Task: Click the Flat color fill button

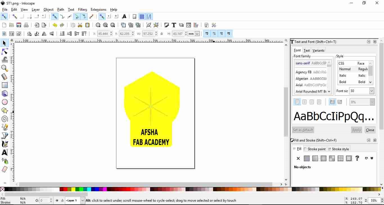Action: click(307, 158)
